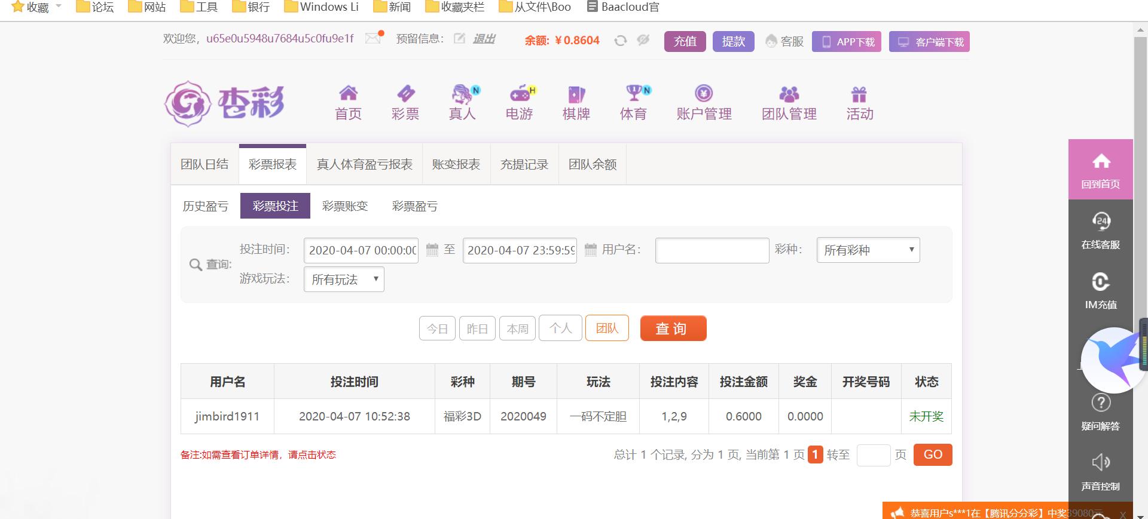Open the Baacloud官 bookmark

[x=624, y=7]
